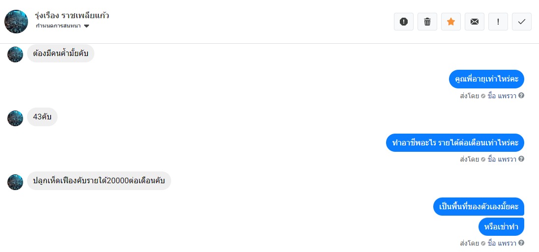Click the received message ปลูกเห็ดเฟืองคับรายใด้20000ต่อเดือนคับ
The width and height of the screenshot is (539, 252).
click(x=99, y=181)
